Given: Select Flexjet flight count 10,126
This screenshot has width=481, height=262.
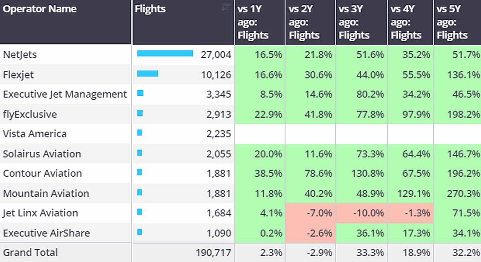Looking at the screenshot, I should (216, 75).
